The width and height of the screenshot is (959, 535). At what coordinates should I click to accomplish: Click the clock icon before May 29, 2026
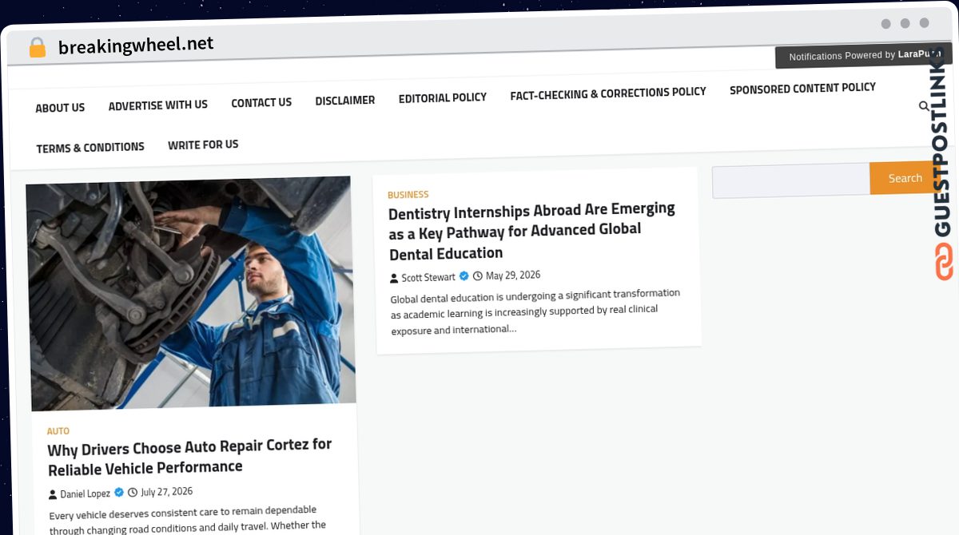[478, 276]
